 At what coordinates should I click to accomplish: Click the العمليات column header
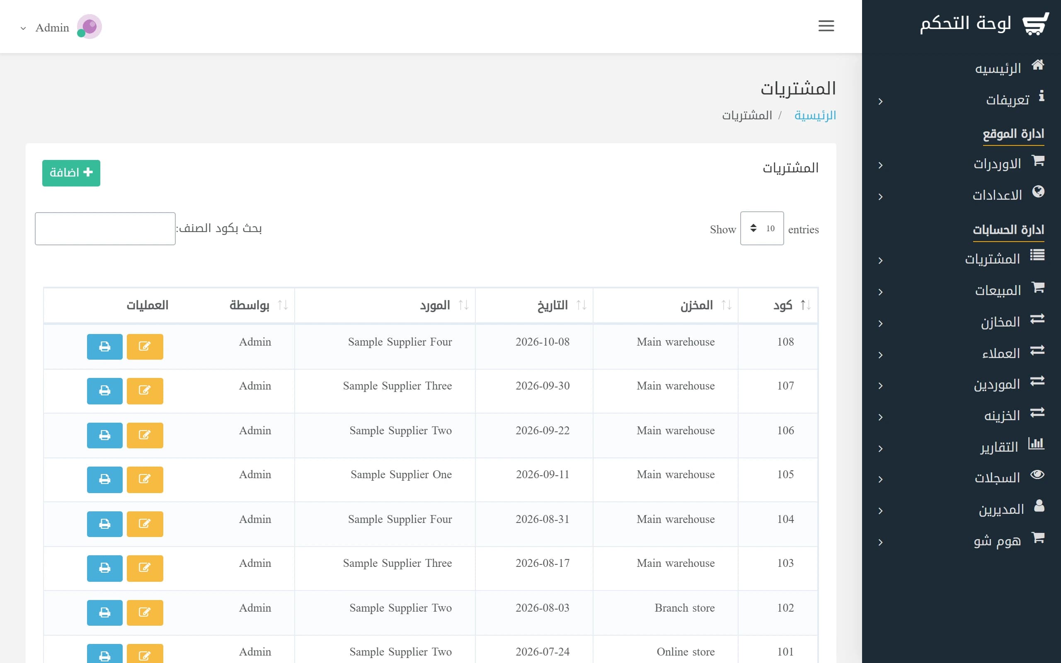coord(147,305)
